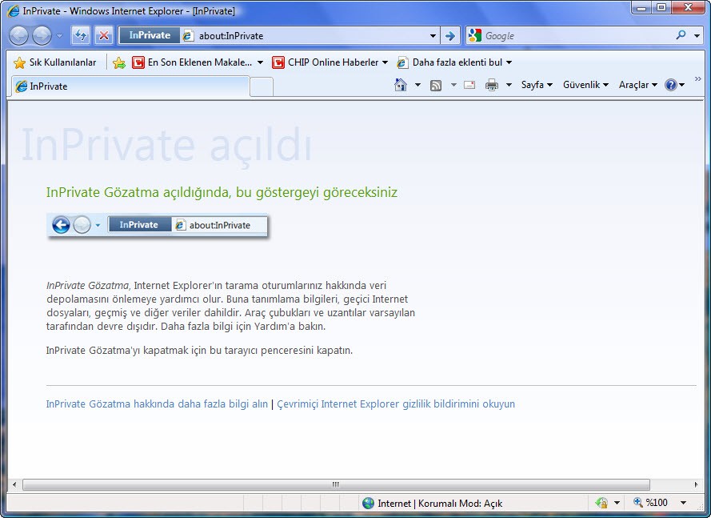This screenshot has width=711, height=518.
Task: Open the recent pages dropdown beside Forward
Action: point(59,35)
